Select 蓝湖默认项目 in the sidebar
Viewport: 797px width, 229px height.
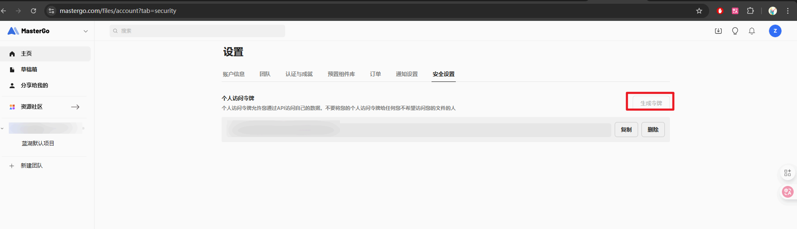pos(38,143)
